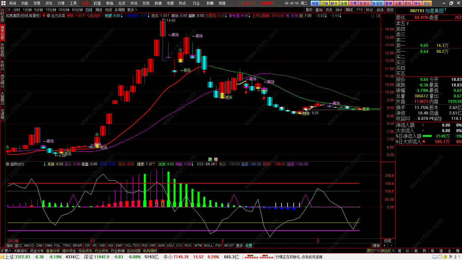
Task: Click the connection status message in status bar
Action: (299, 257)
